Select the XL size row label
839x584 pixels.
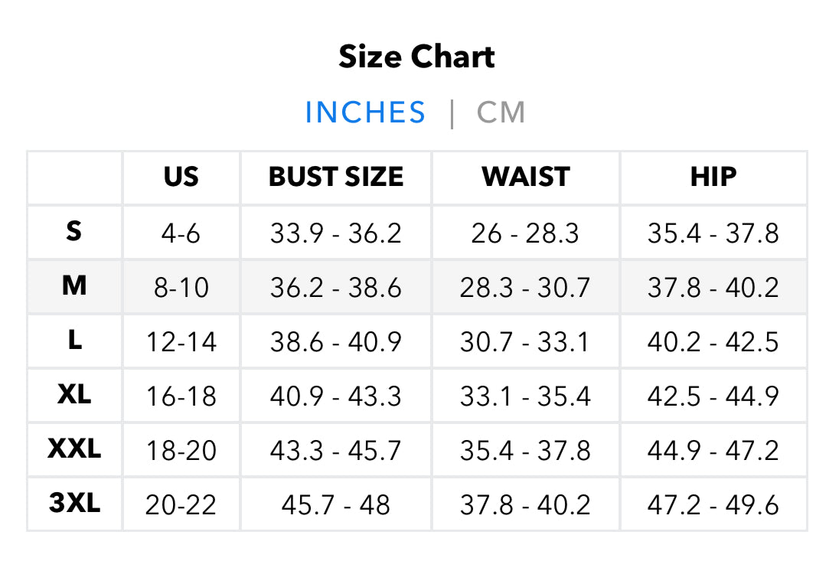point(74,395)
